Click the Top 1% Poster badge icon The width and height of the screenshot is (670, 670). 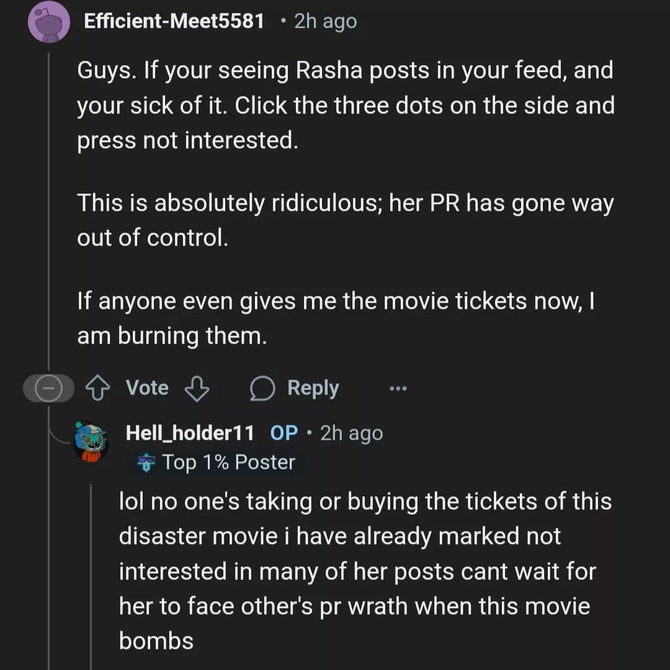[x=146, y=463]
